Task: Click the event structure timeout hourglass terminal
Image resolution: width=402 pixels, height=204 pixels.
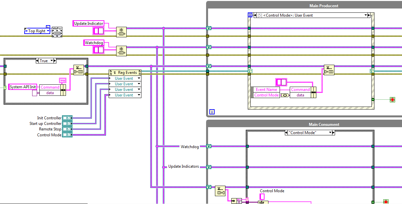Action: 250,15
